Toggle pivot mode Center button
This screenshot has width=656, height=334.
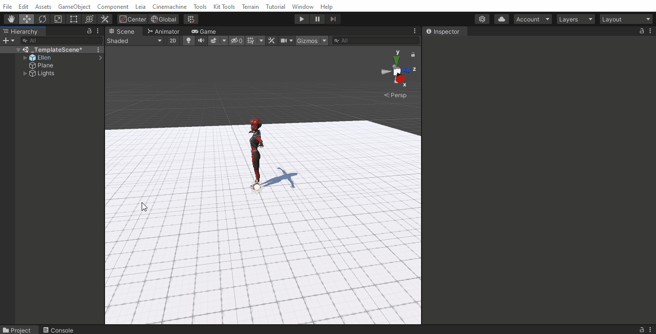coord(133,19)
